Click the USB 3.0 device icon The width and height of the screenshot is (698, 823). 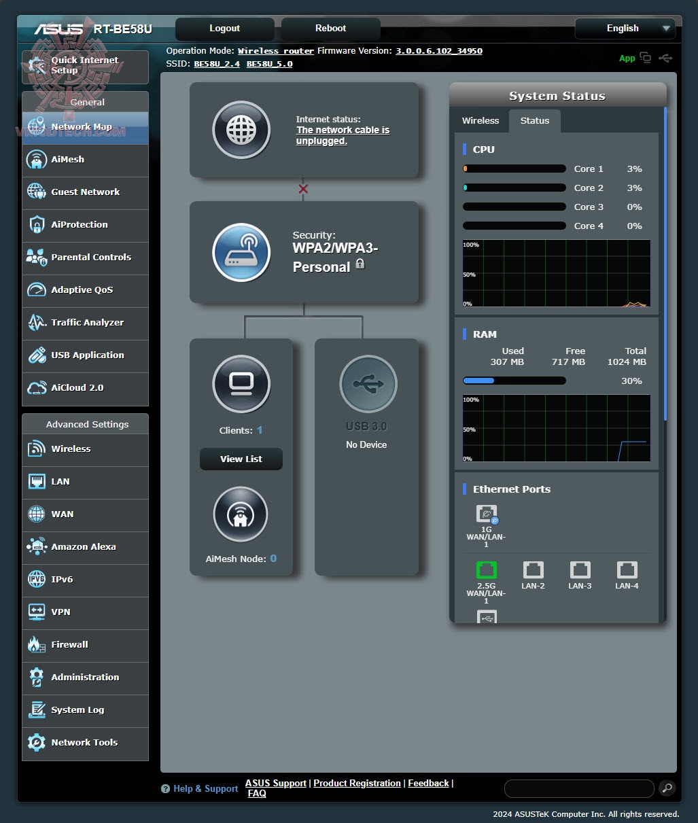[368, 384]
